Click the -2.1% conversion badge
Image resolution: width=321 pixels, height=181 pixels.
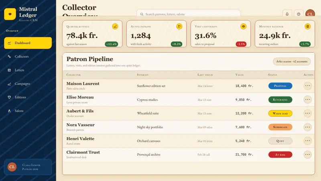[x=241, y=44]
